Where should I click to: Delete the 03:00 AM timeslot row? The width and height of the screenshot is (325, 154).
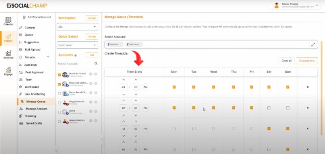[x=308, y=108]
